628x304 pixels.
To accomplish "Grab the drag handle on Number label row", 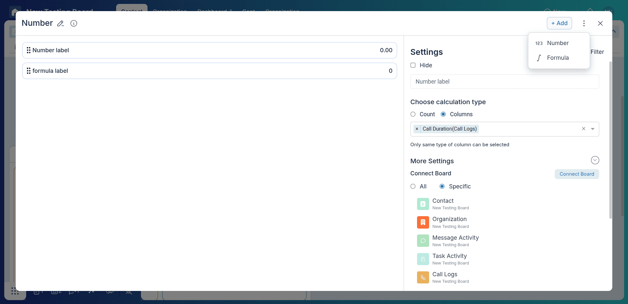I will point(29,50).
